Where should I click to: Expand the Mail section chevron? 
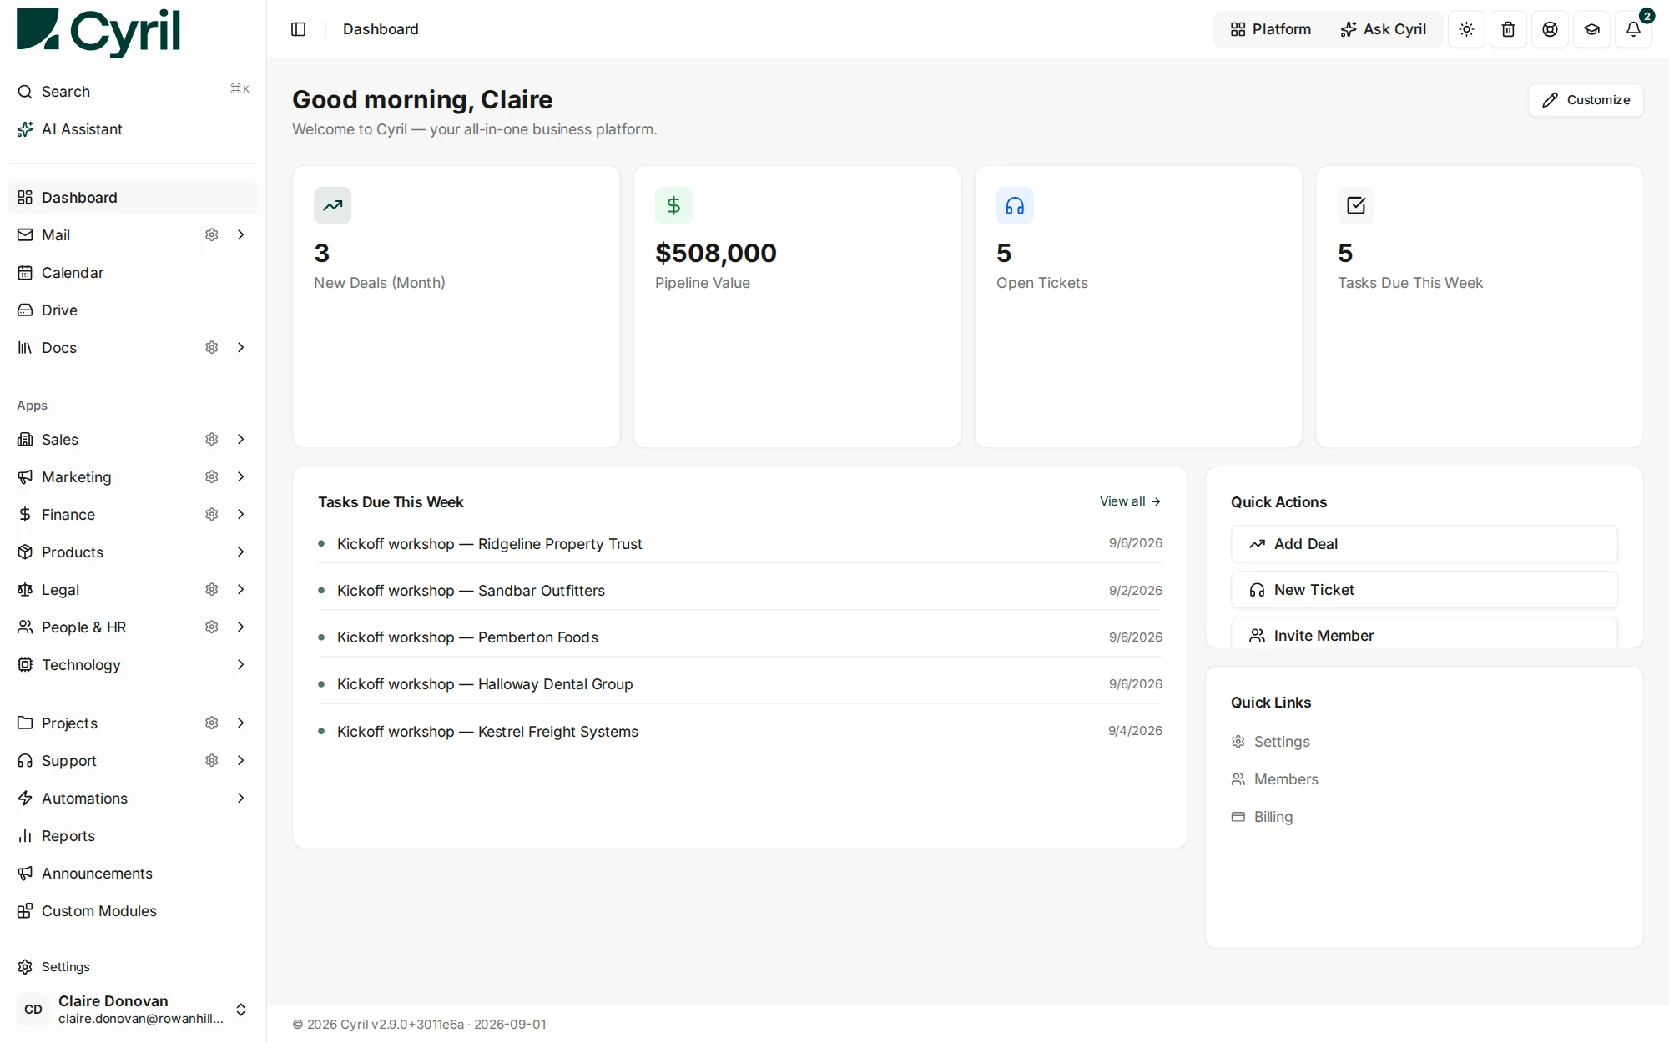[240, 235]
